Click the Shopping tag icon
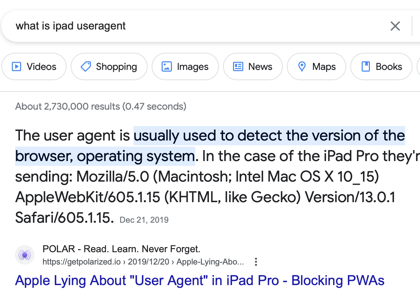 pyautogui.click(x=85, y=66)
